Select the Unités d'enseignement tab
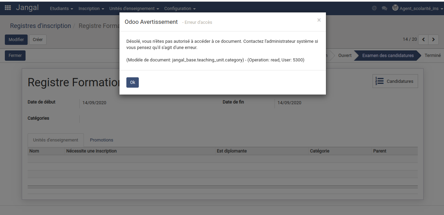Viewport: 444px width, 215px height. (56, 140)
